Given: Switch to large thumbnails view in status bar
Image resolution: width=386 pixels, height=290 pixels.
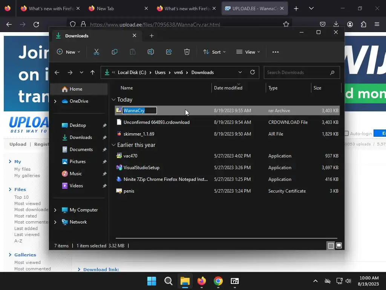Looking at the screenshot, I should pos(339,245).
